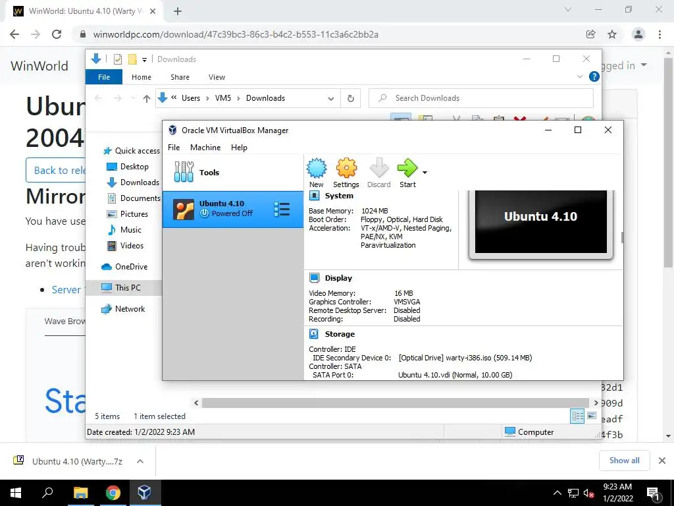Open the View ribbon tab in Explorer
The height and width of the screenshot is (506, 674).
pos(217,77)
